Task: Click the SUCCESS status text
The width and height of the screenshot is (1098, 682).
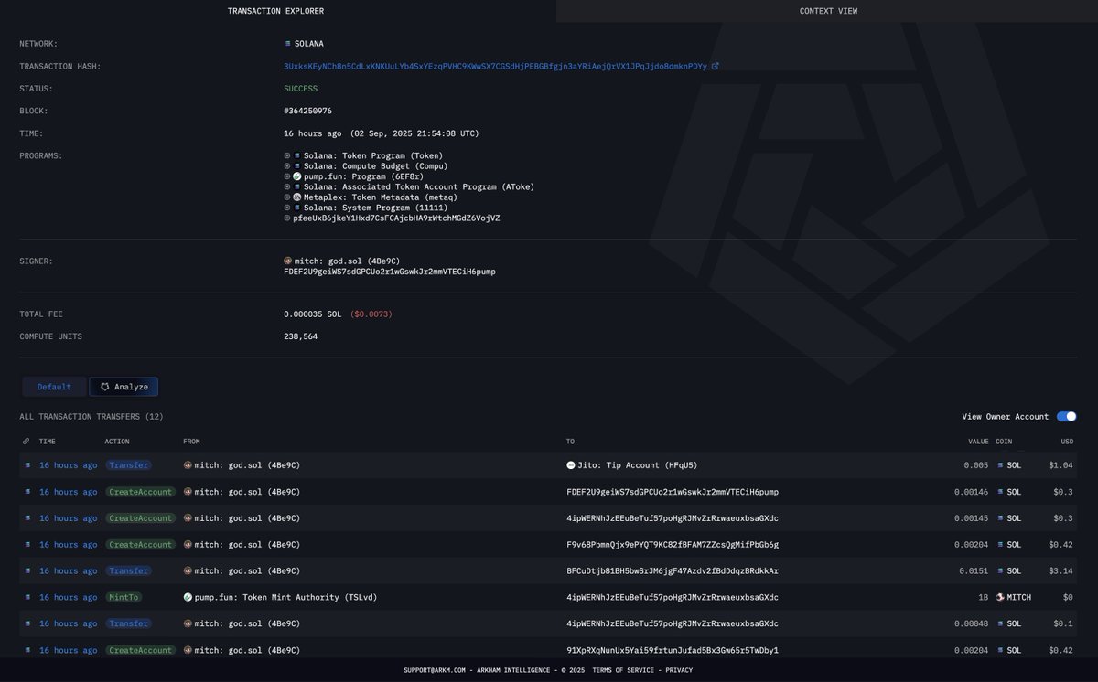Action: [x=301, y=89]
